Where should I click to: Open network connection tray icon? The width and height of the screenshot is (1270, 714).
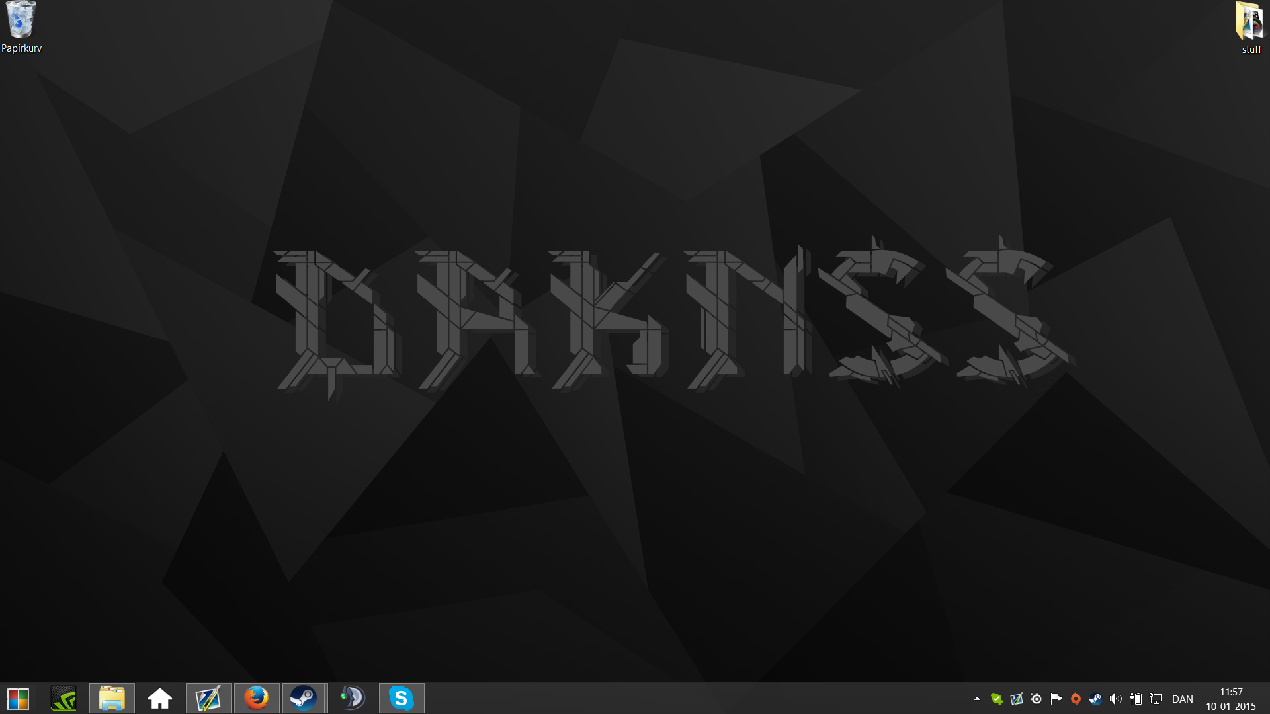tap(1156, 699)
